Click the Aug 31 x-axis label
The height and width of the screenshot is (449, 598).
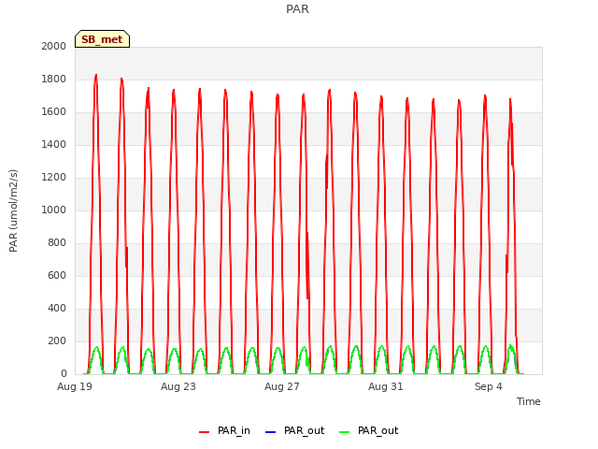point(386,386)
